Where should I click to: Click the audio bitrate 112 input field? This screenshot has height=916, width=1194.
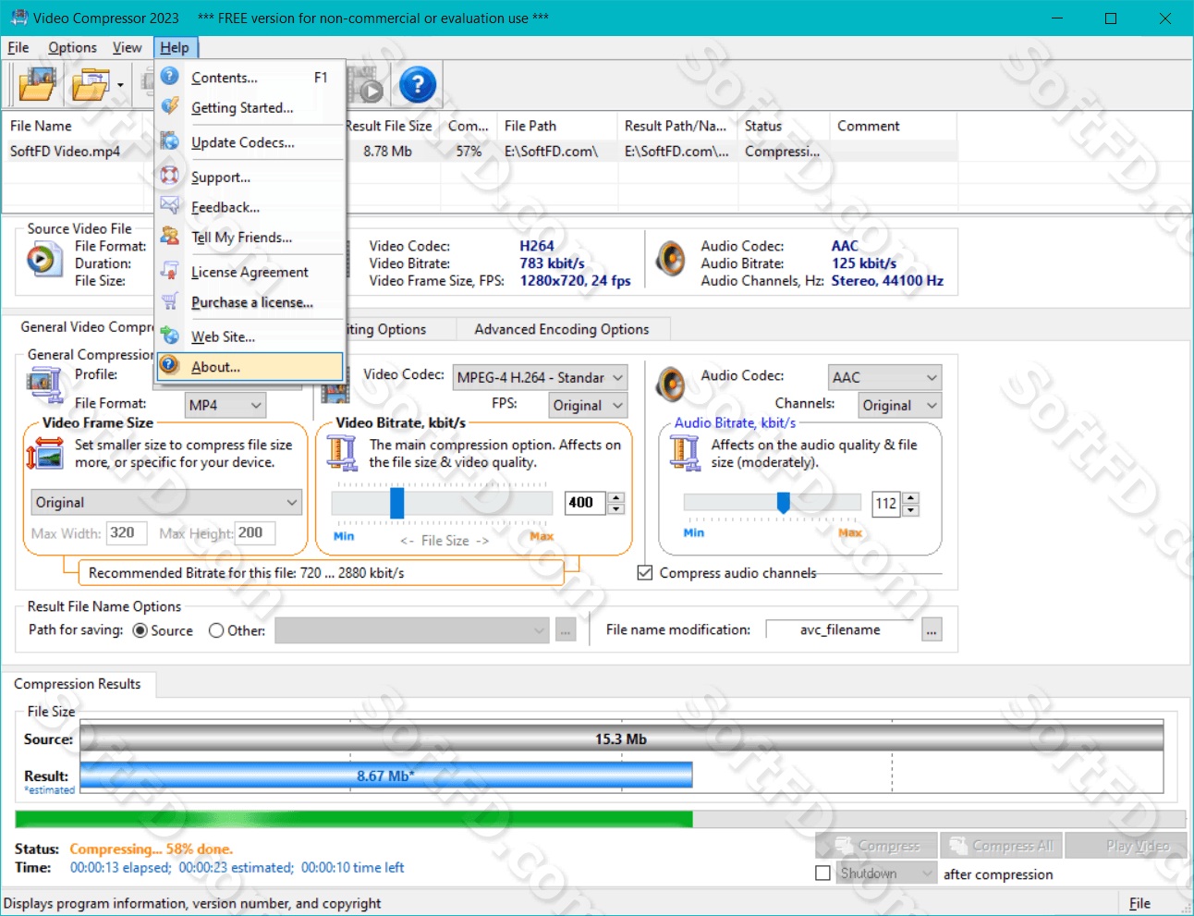coord(886,504)
